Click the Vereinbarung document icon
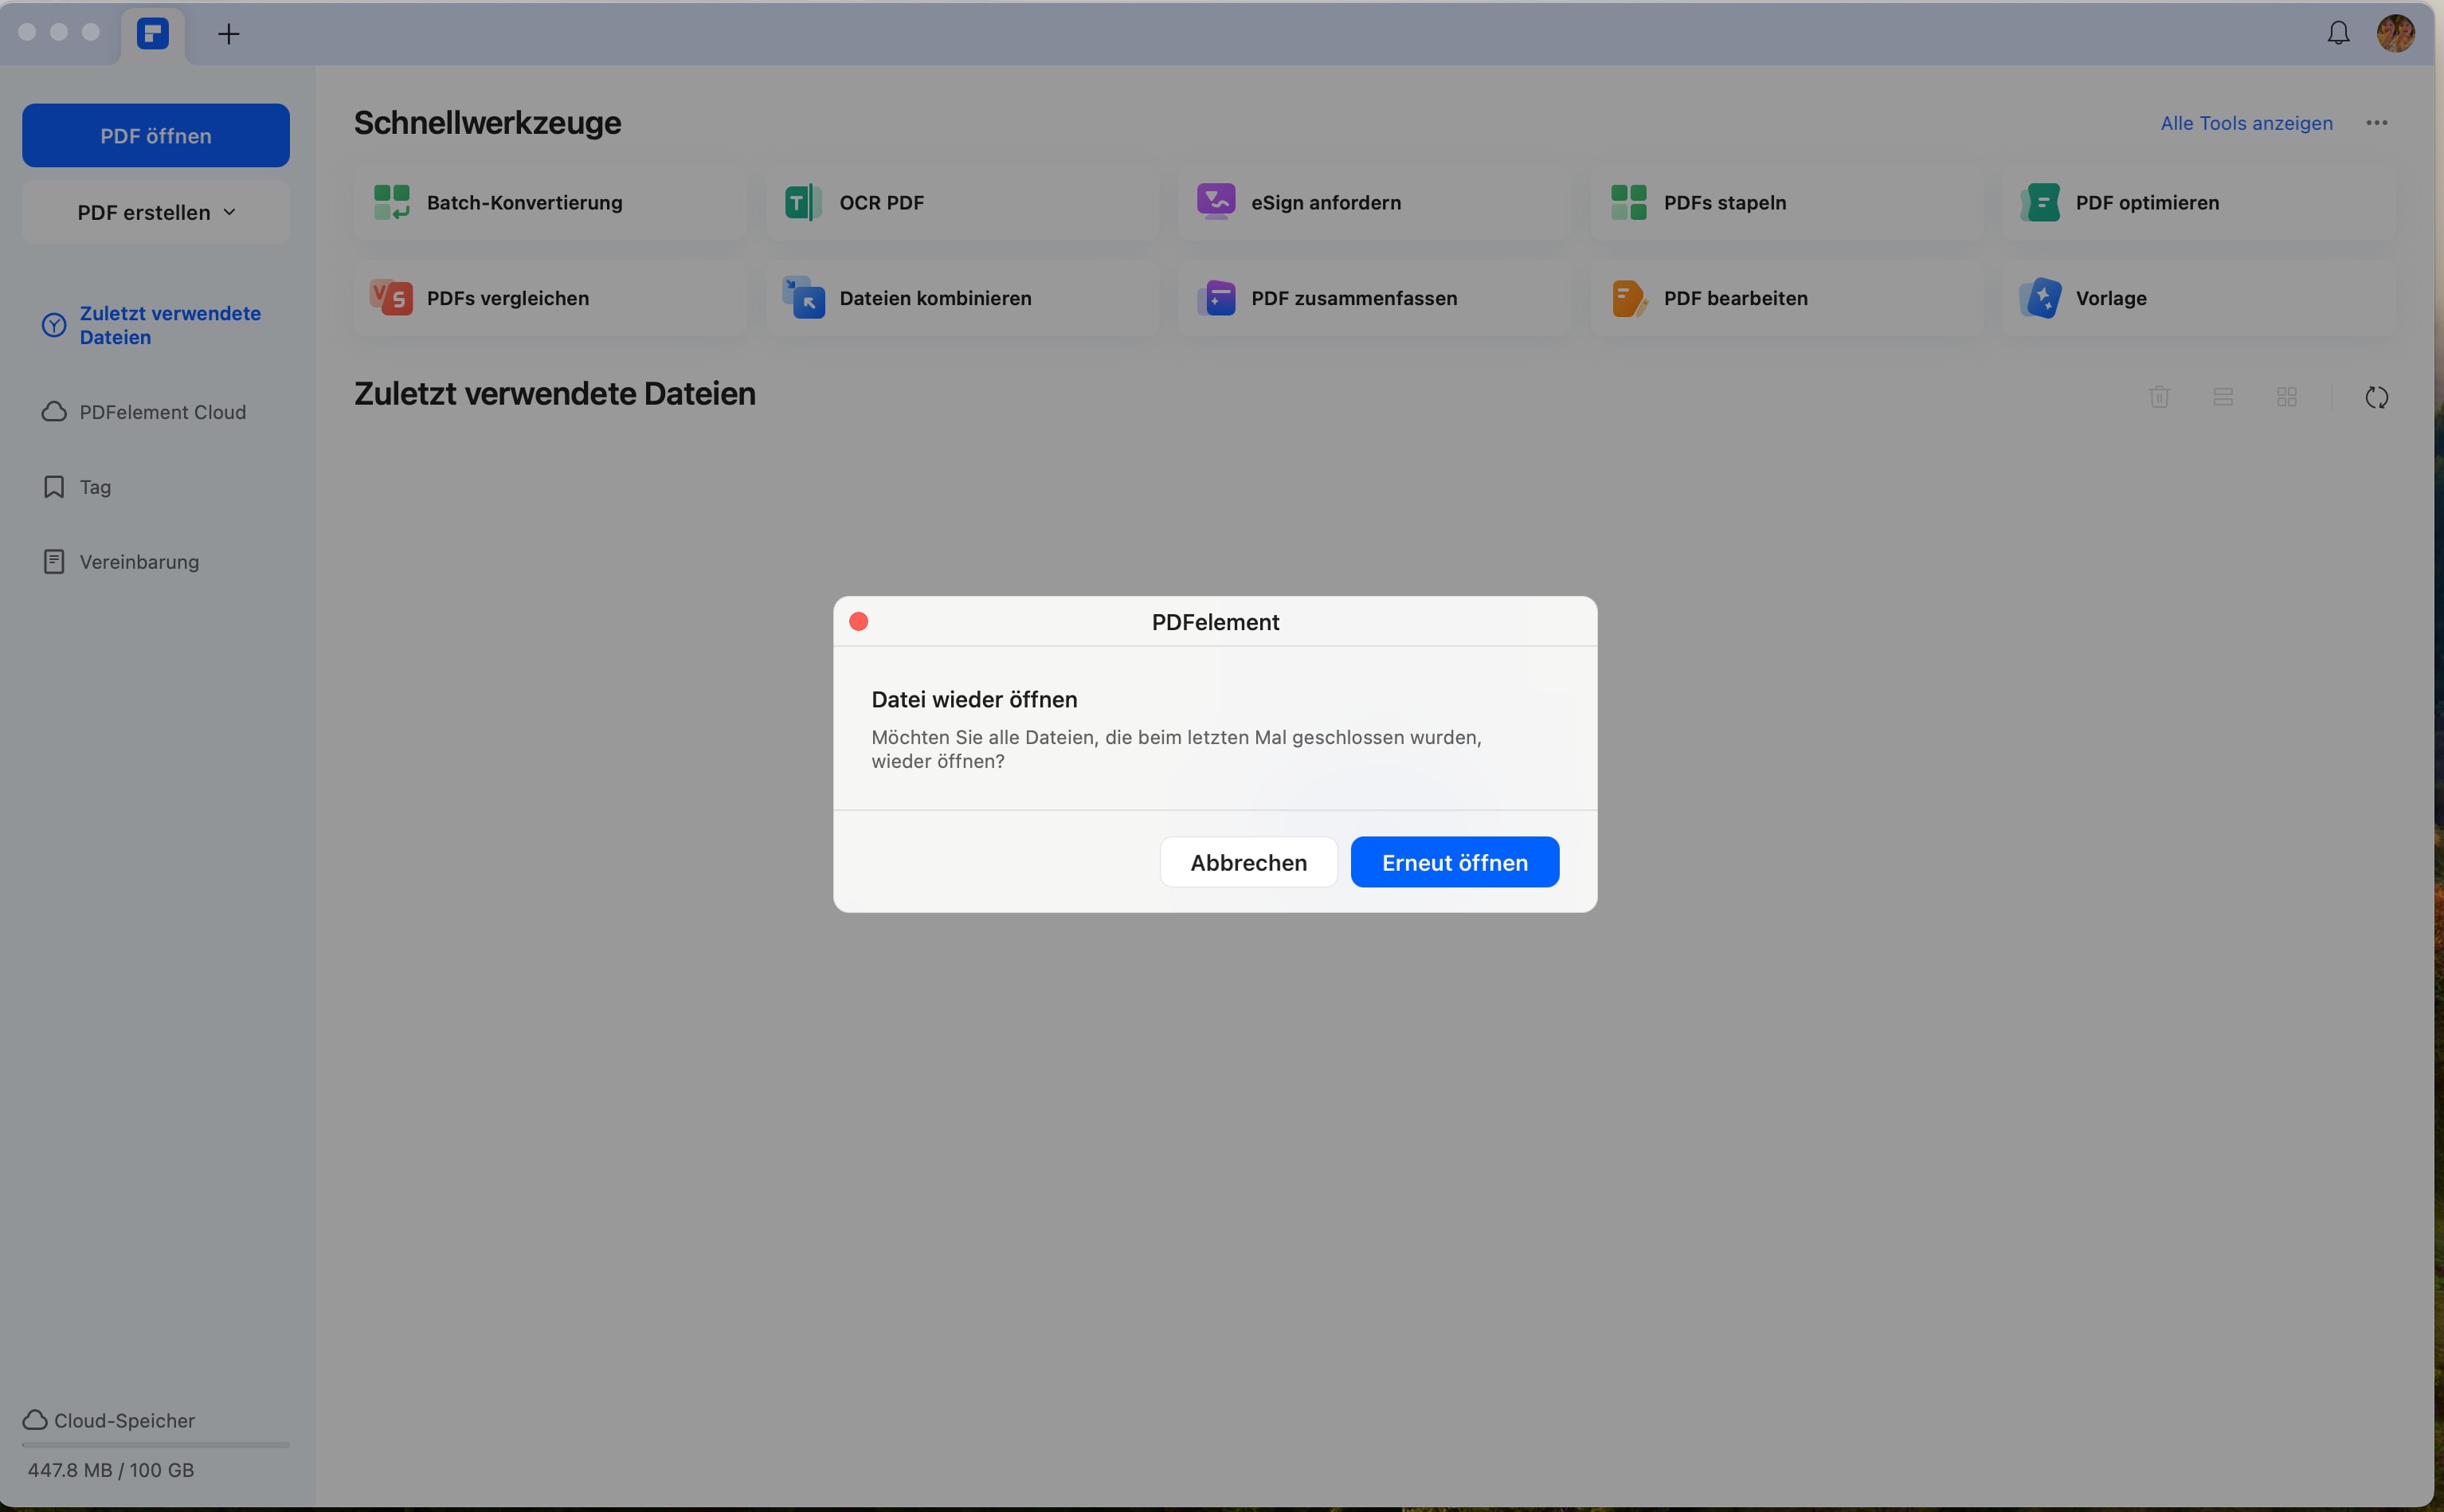The image size is (2444, 1512). [x=54, y=562]
